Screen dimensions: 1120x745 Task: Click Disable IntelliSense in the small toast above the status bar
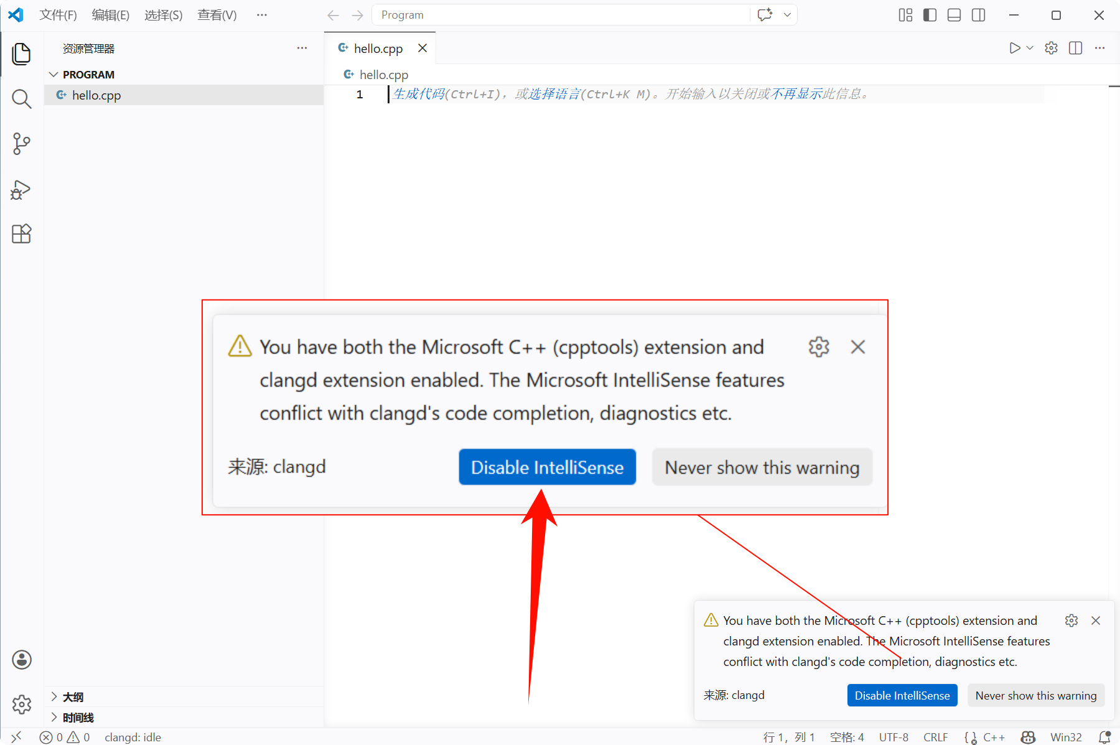click(902, 695)
